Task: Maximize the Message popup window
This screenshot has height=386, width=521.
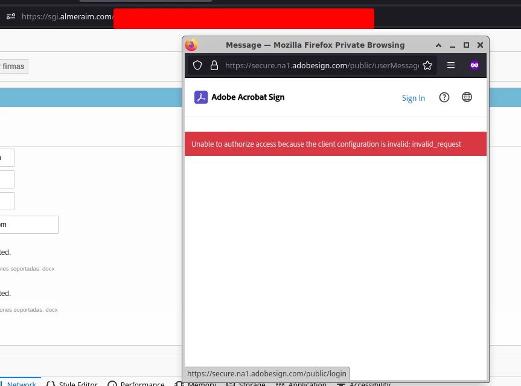Action: (x=466, y=45)
